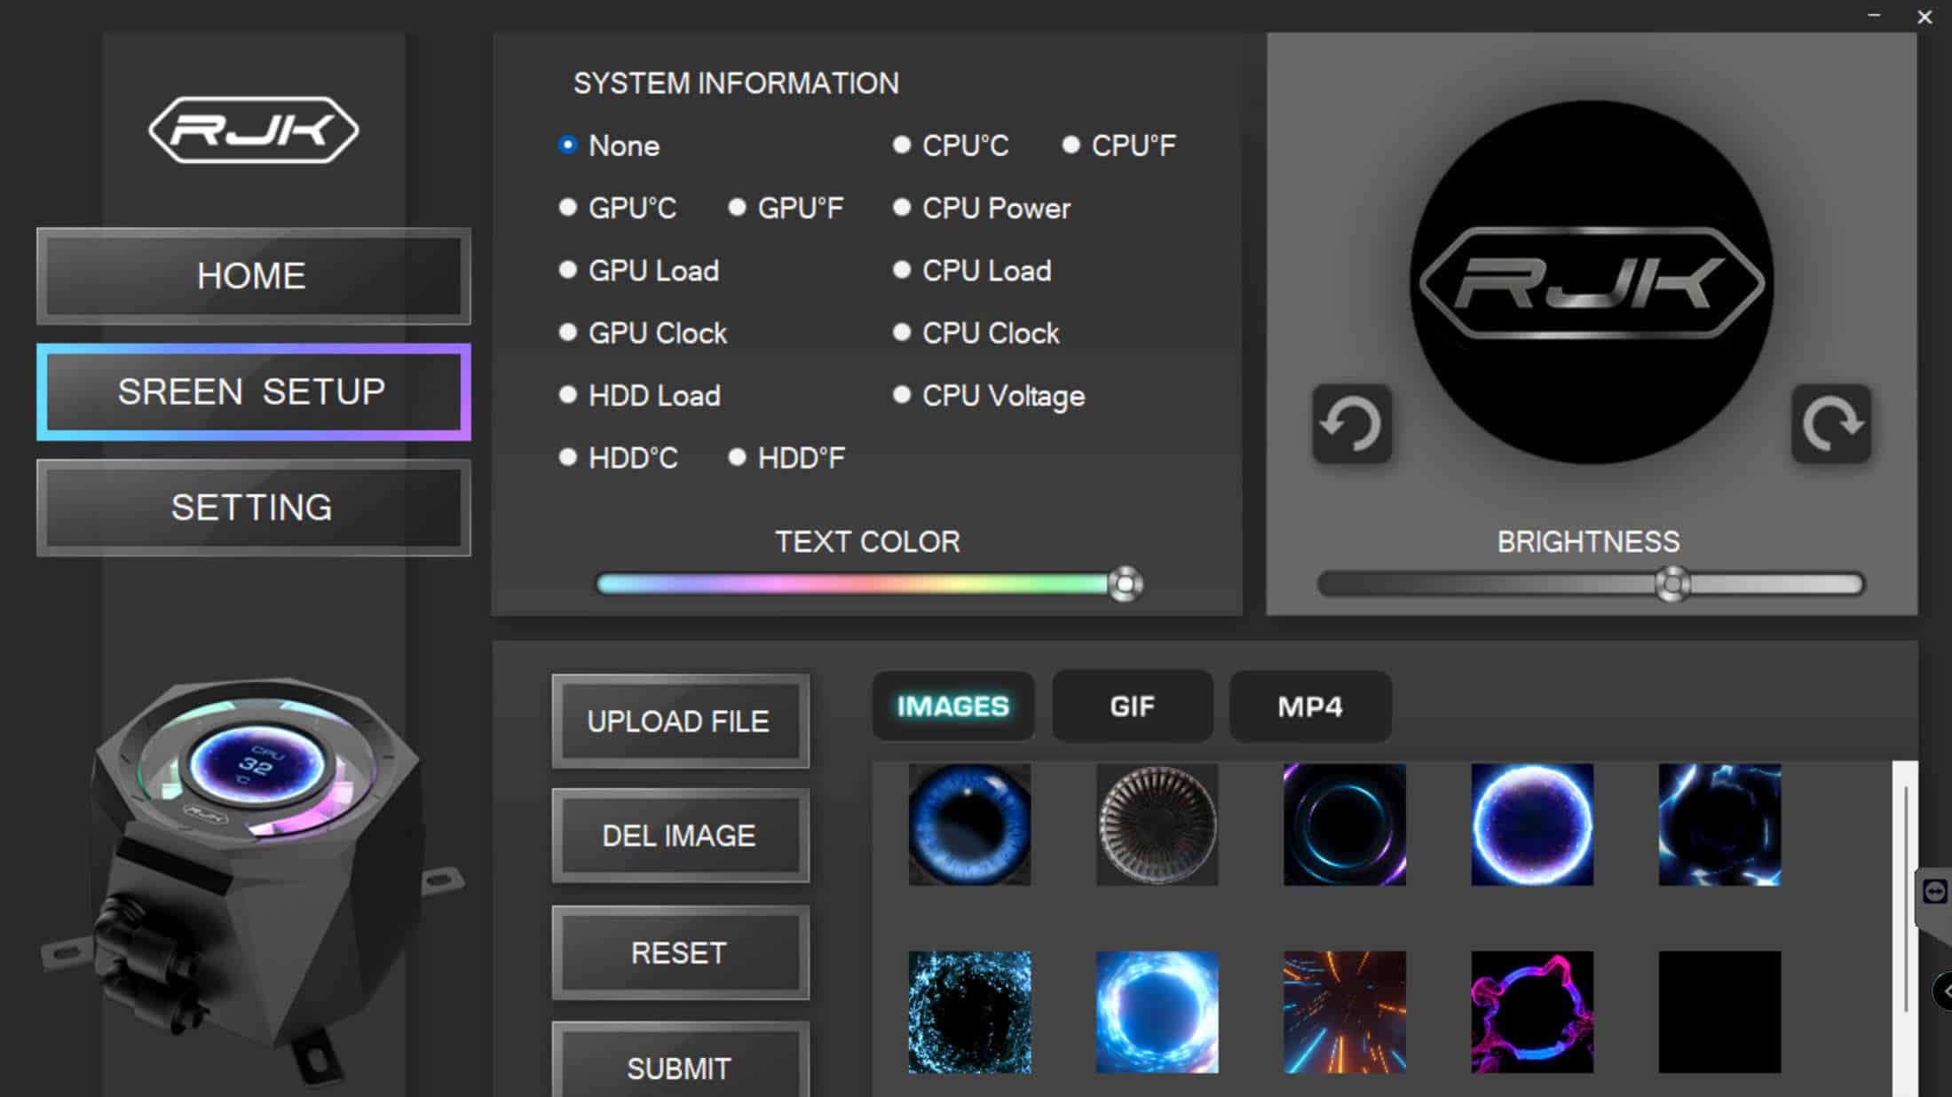
Task: Click the BRIGHTNESS slider track
Action: [x=1591, y=584]
